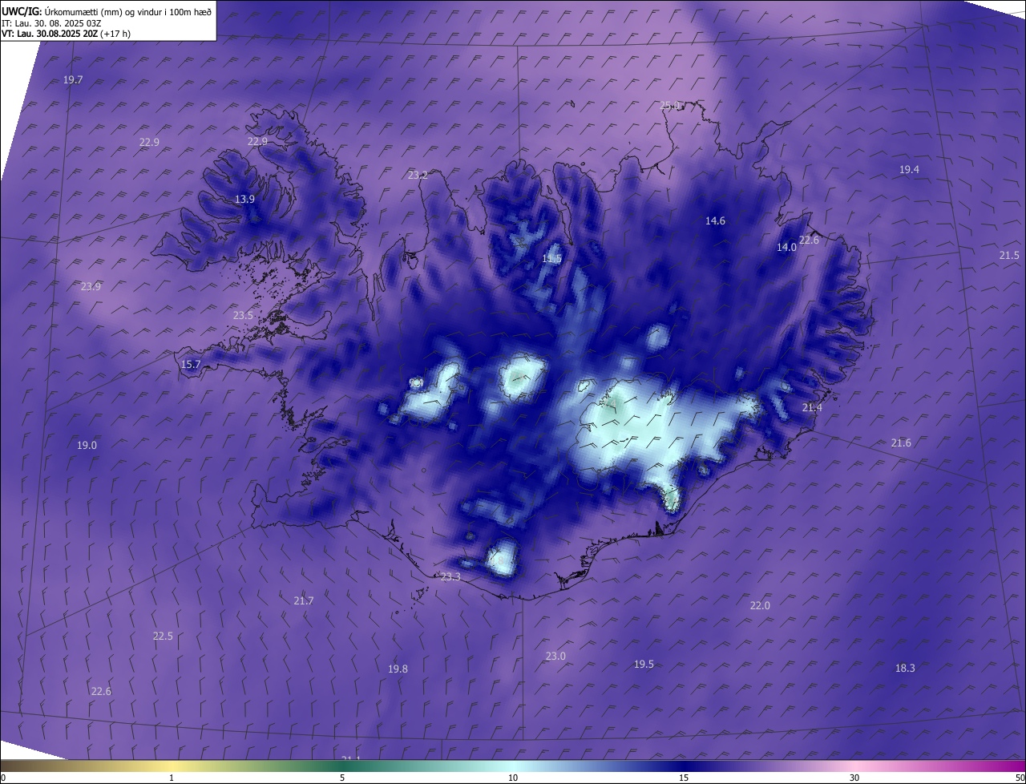Click the 18.3 value label
Screen dimensions: 1026x784
(905, 669)
